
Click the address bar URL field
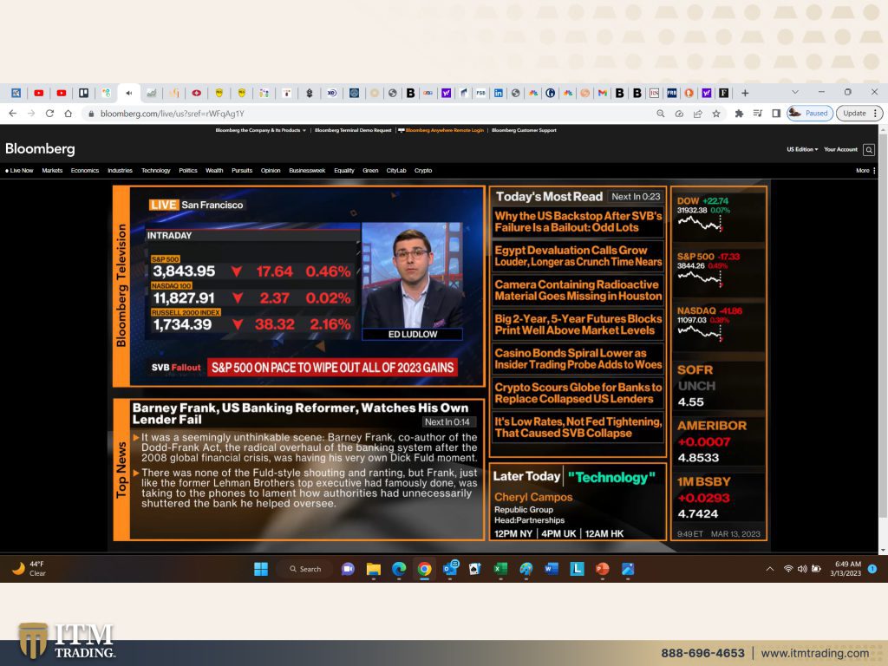click(x=368, y=114)
